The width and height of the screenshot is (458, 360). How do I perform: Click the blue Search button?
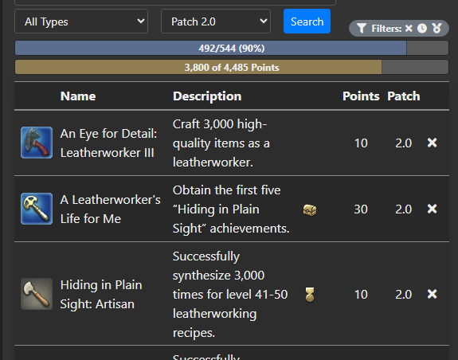point(307,22)
